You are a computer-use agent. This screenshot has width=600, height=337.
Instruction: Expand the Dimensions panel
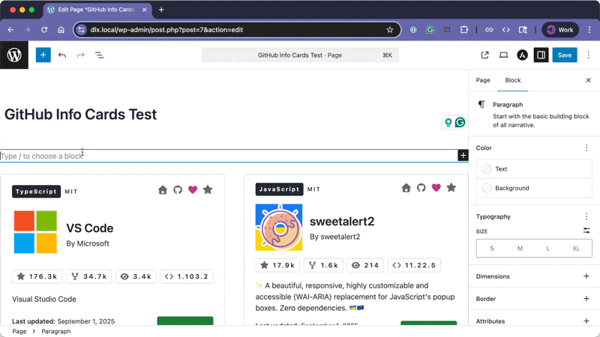[586, 276]
